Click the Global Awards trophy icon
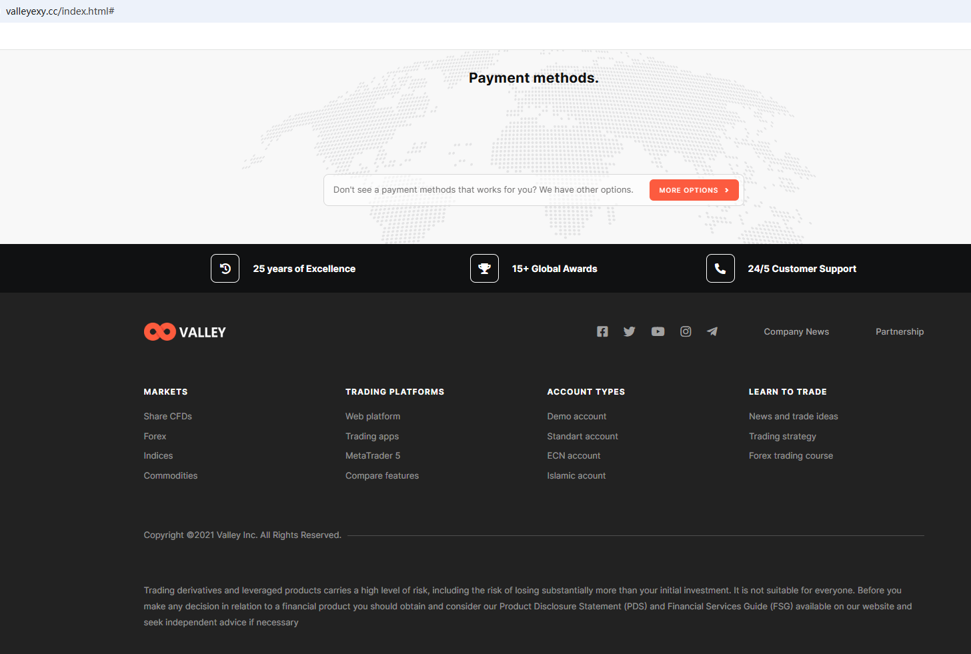 tap(484, 269)
